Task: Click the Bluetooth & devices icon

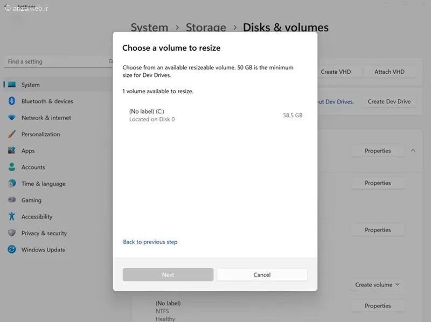Action: pos(11,101)
